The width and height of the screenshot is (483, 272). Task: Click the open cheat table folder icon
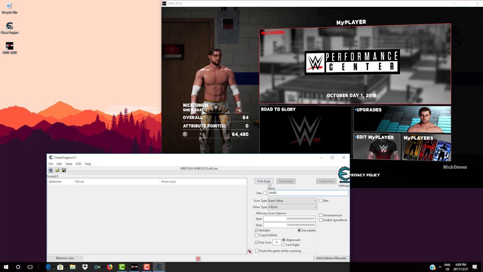pos(57,170)
